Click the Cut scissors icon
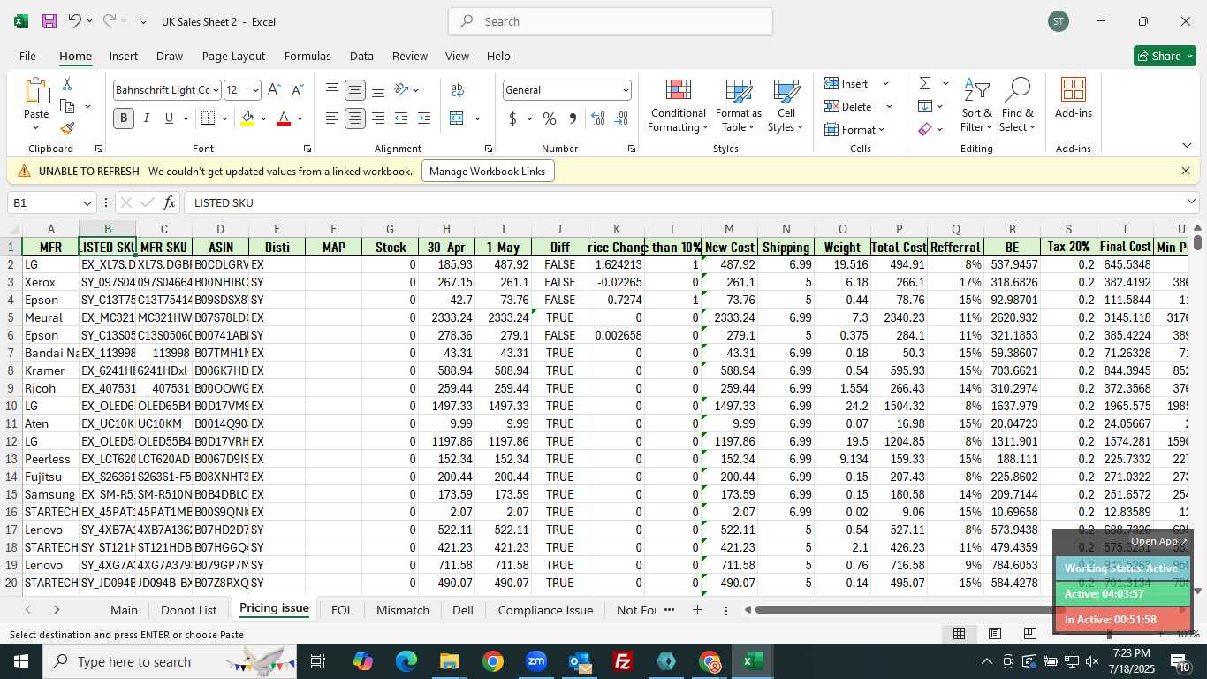The image size is (1207, 679). 67,84
